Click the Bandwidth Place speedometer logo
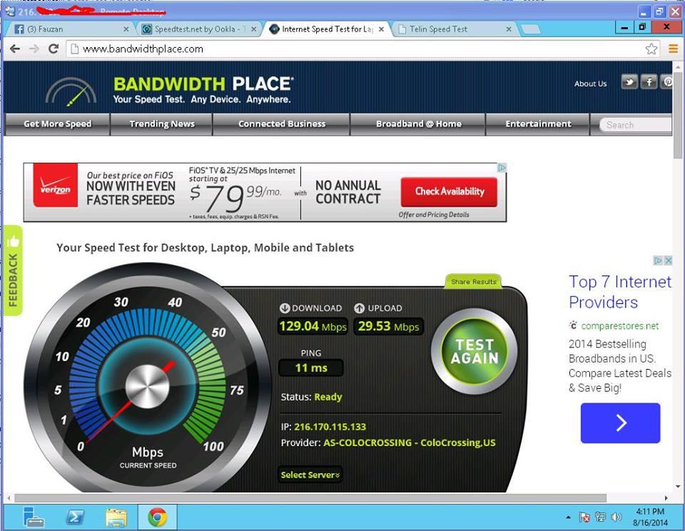Image resolution: width=685 pixels, height=531 pixels. tap(71, 91)
